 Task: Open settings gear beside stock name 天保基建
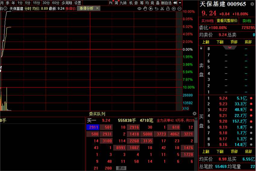tap(252, 4)
